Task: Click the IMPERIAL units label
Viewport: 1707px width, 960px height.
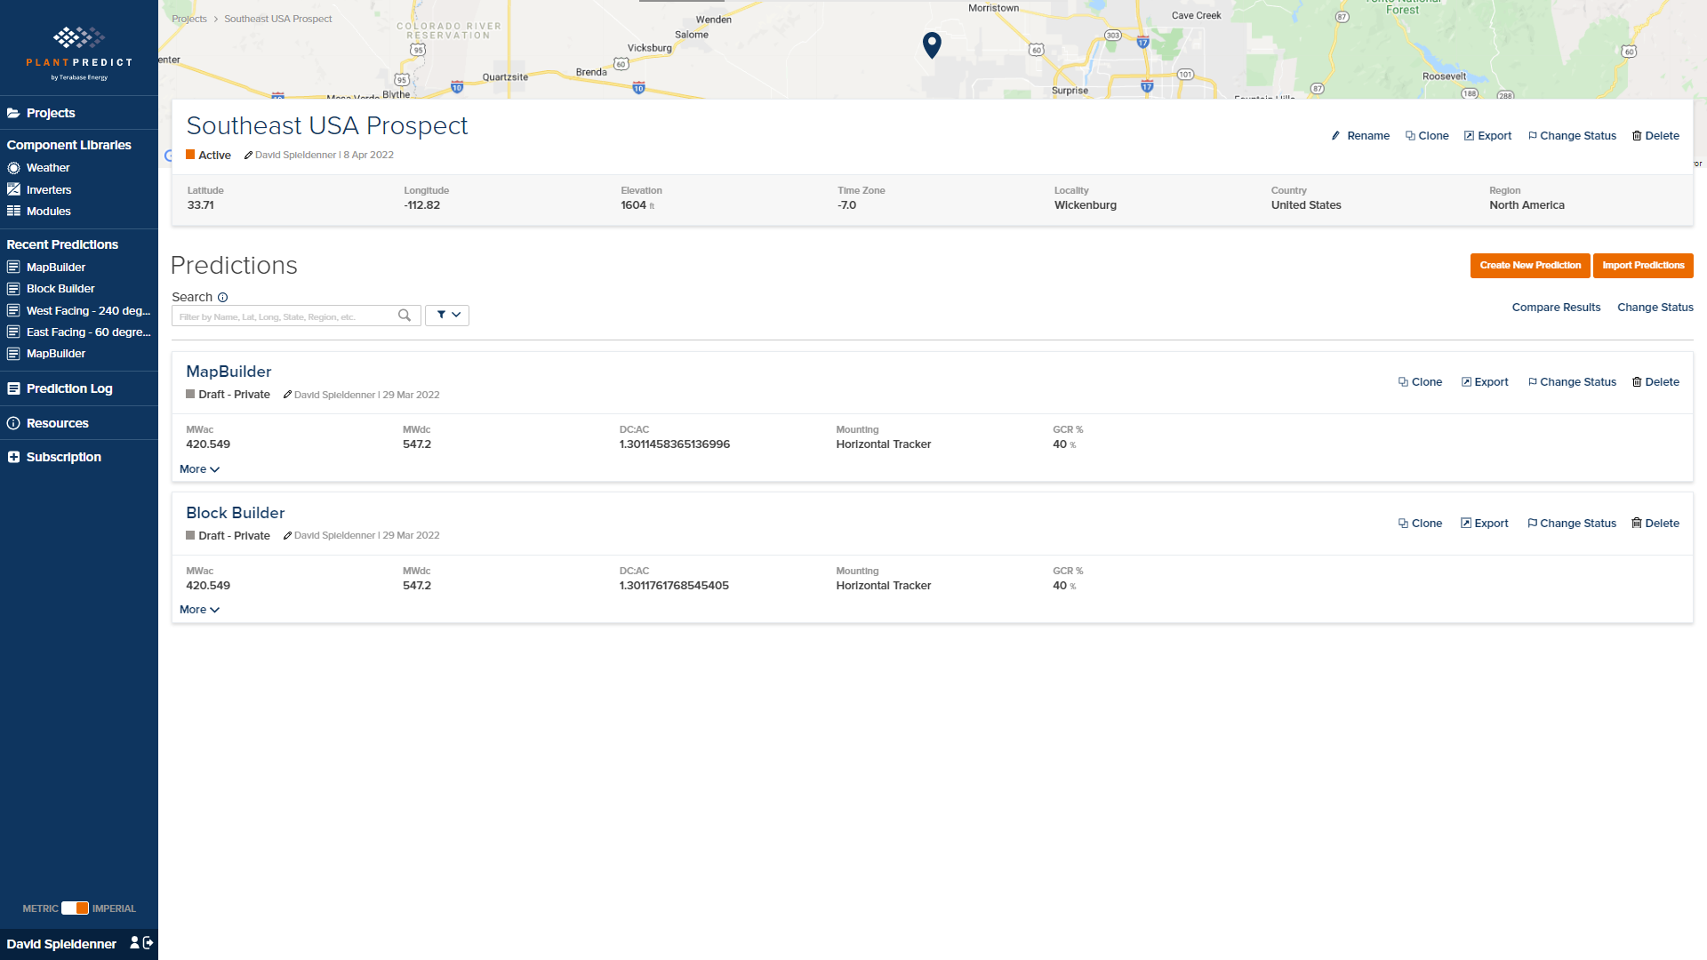Action: pos(114,908)
